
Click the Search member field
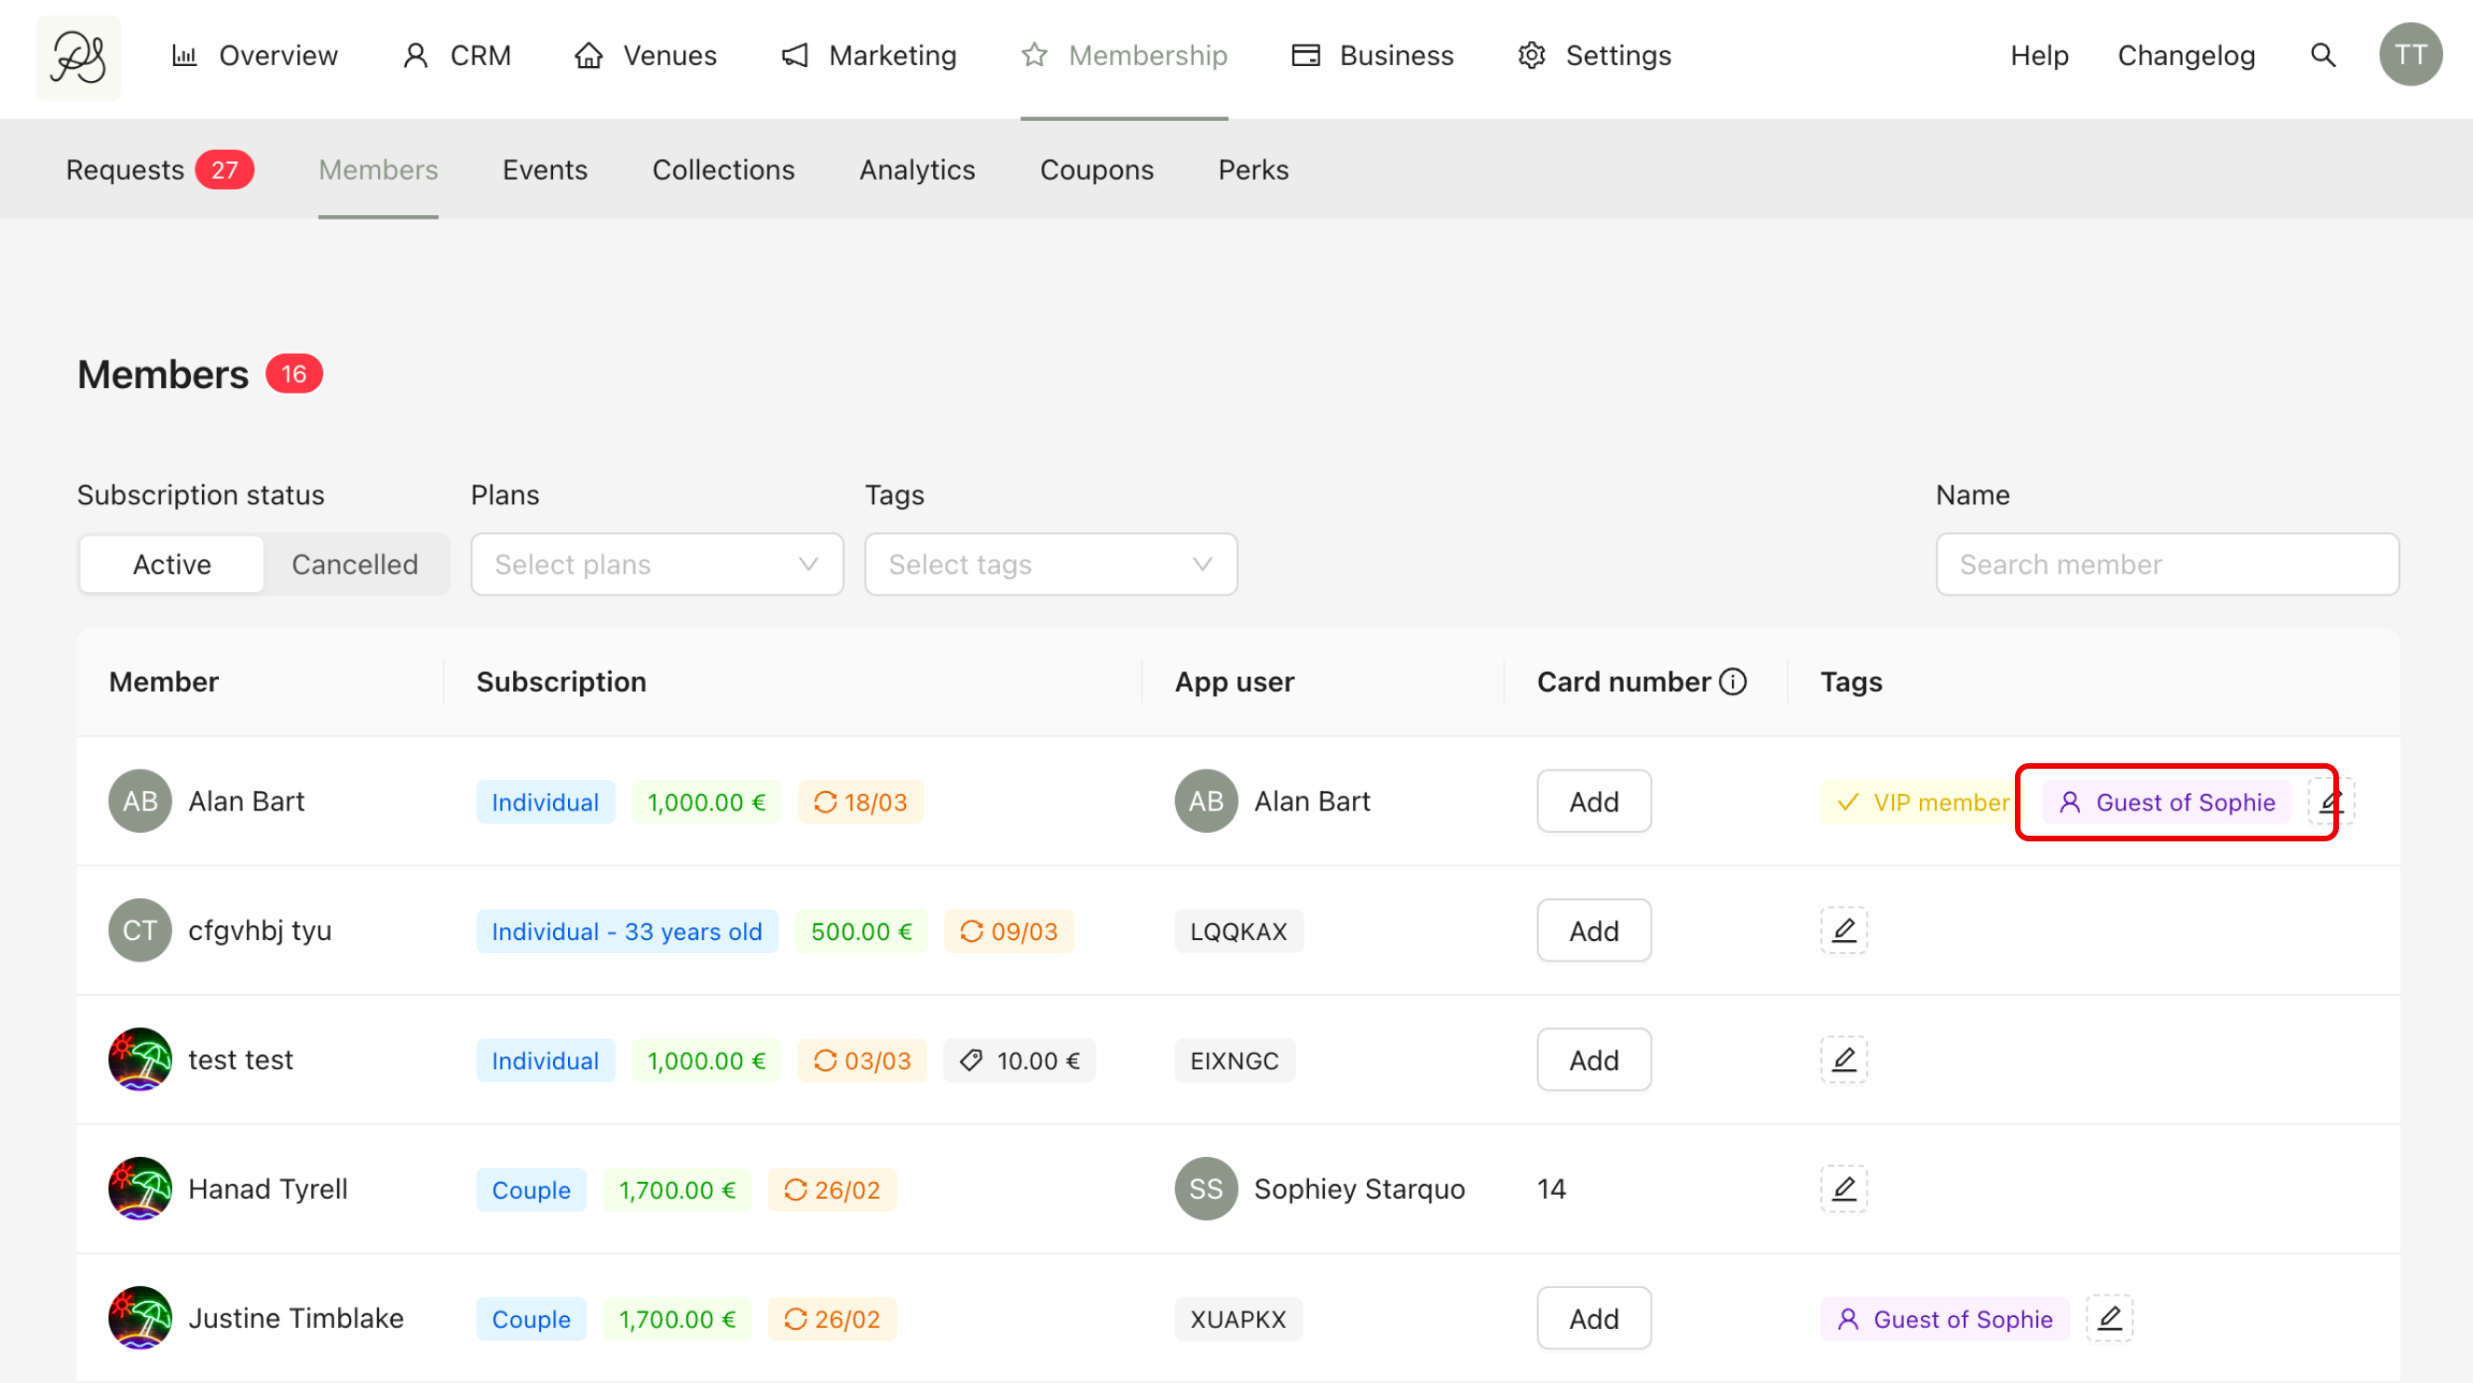pyautogui.click(x=2167, y=564)
